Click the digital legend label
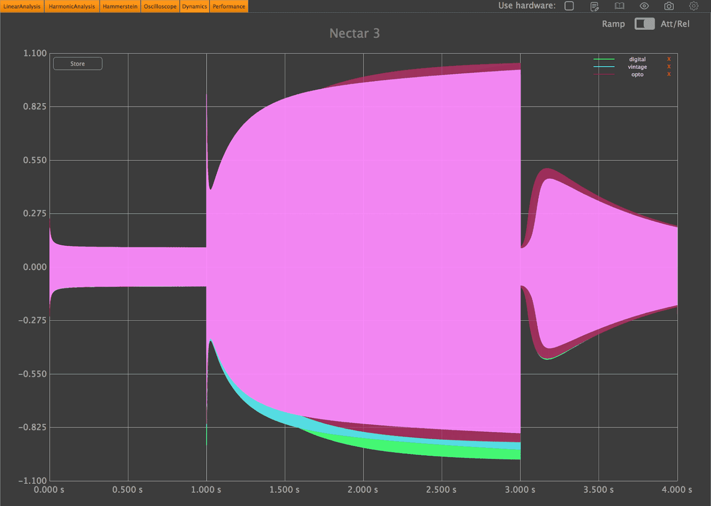The width and height of the screenshot is (711, 506). click(x=637, y=59)
